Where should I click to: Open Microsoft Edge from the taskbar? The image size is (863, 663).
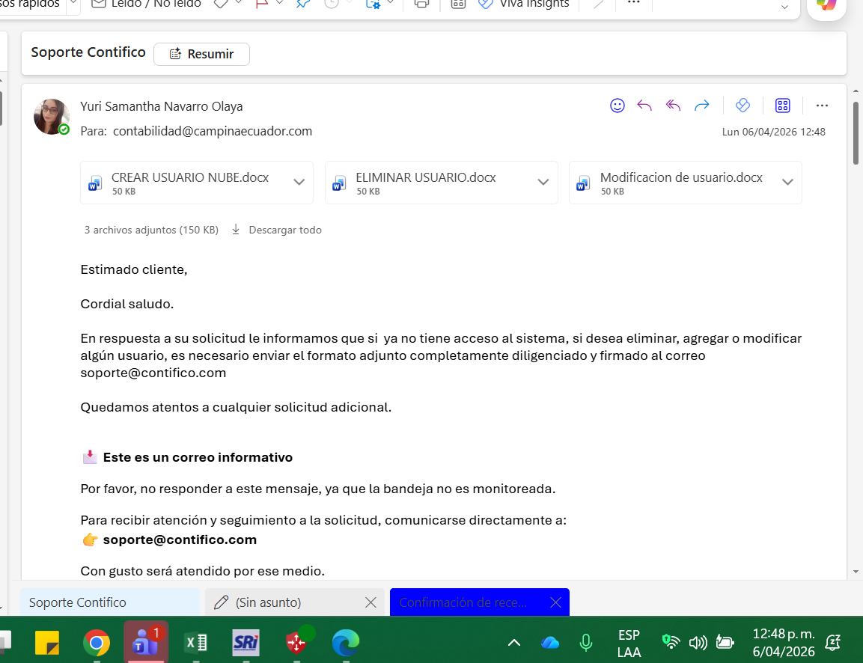click(346, 643)
